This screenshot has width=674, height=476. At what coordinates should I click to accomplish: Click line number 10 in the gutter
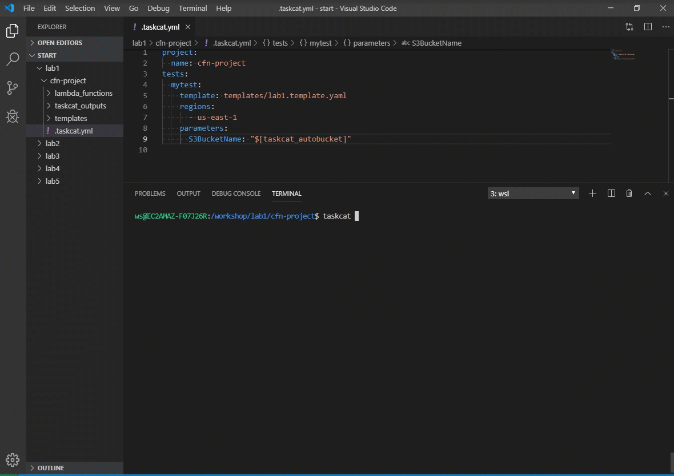coord(143,150)
